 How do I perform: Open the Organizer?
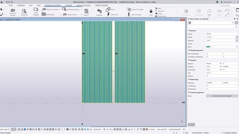pos(99,12)
